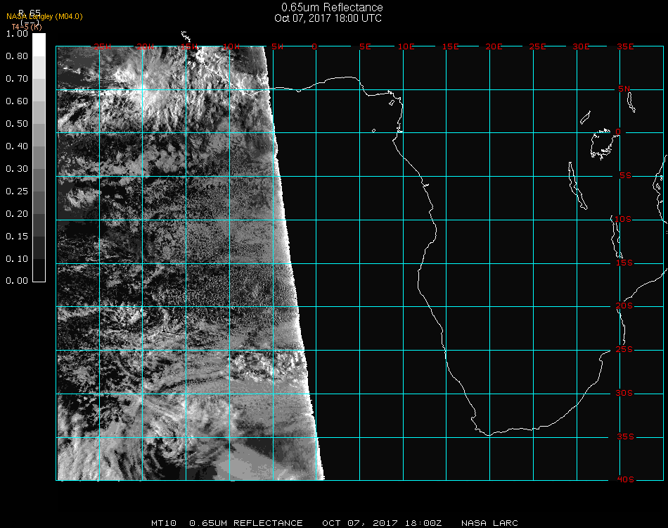Click the orange NASA Langley (M04.0) label

(x=44, y=16)
